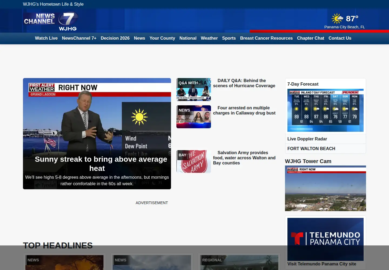The width and height of the screenshot is (389, 270).
Task: Click the WJHG Tower Cam heading
Action: click(308, 161)
